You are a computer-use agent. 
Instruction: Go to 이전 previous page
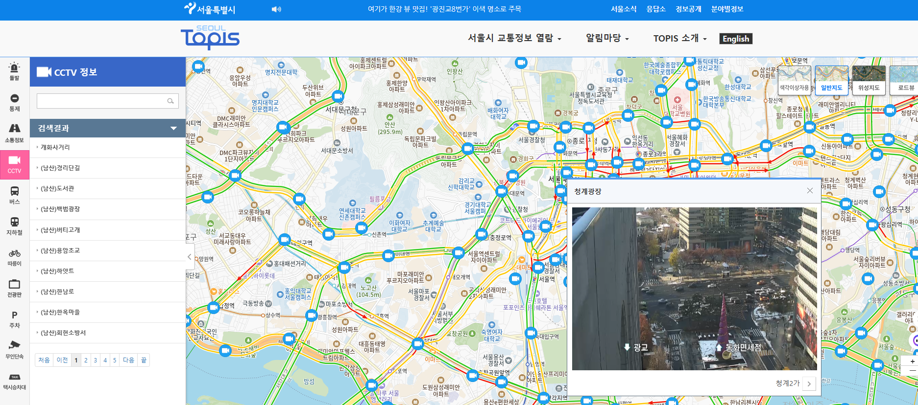coord(62,360)
